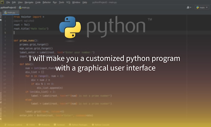This screenshot has height=127, width=211.
Task: Open the Bookmarks tool window sidebar button
Action: (x=1, y=114)
